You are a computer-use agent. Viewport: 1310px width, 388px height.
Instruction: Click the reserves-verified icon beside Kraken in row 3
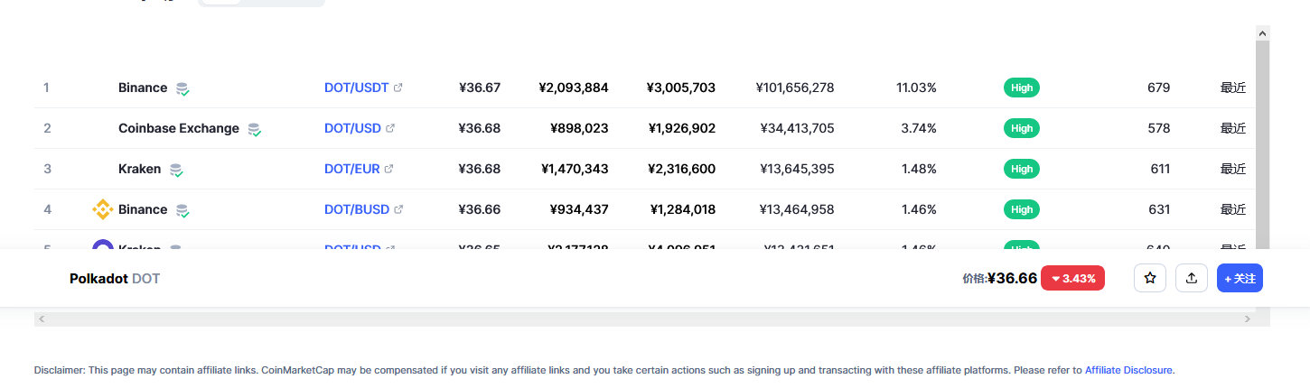[x=176, y=170]
